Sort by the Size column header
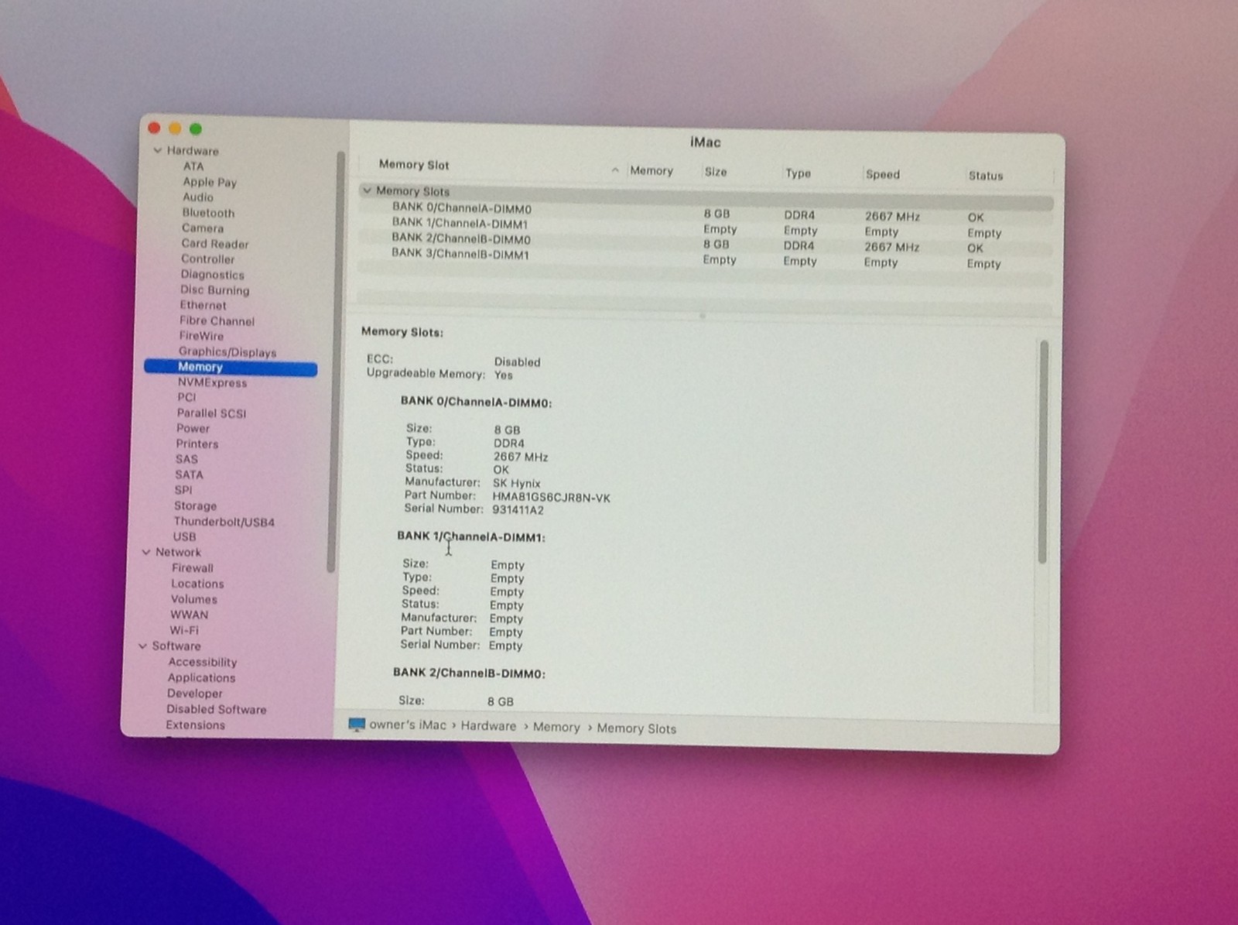 tap(716, 172)
